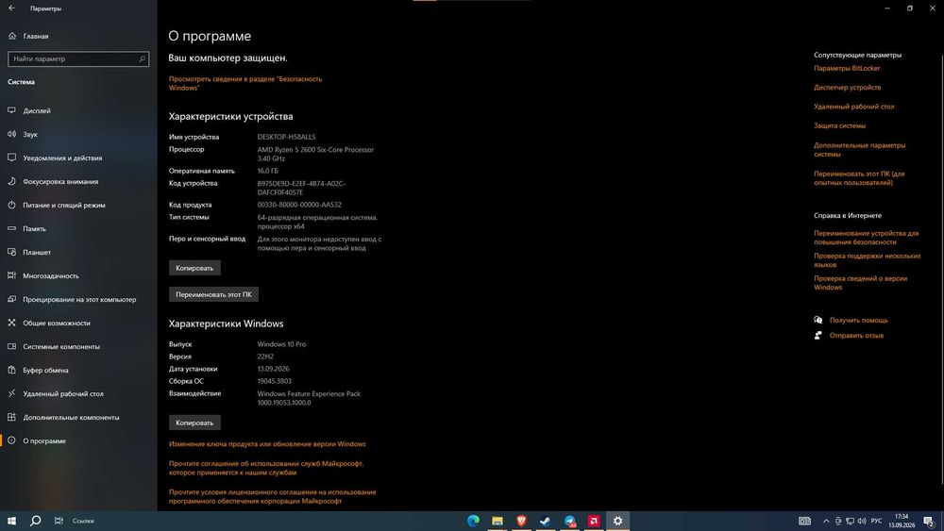The height and width of the screenshot is (531, 944).
Task: Open Удаленный рабочий стол related link
Action: (853, 107)
